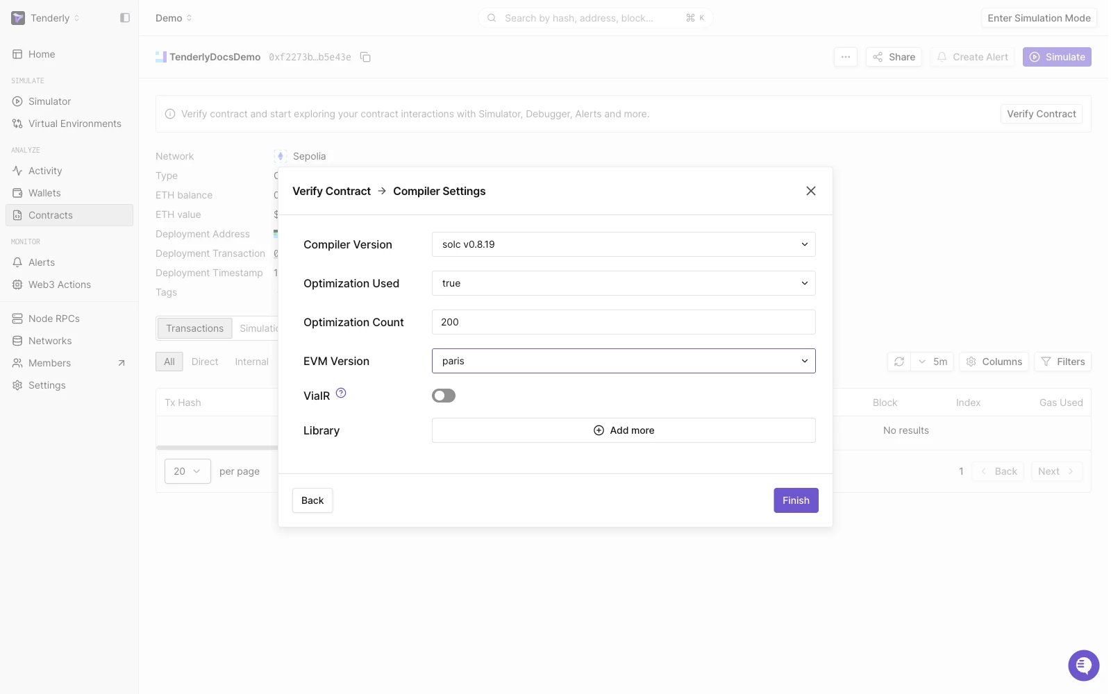Click the refresh transactions icon
Image resolution: width=1111 pixels, height=694 pixels.
[899, 362]
